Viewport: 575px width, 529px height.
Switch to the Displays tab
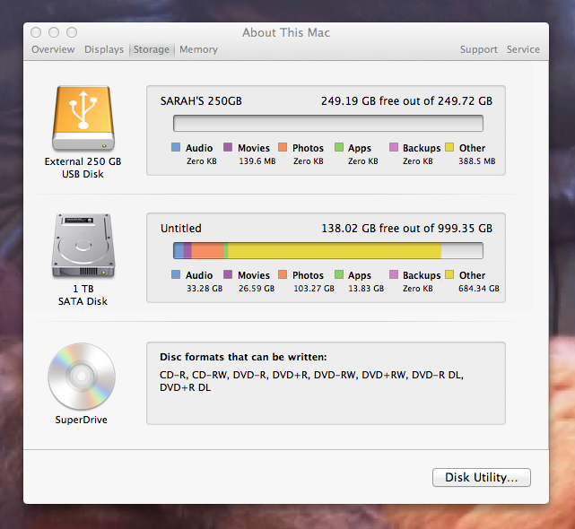point(104,49)
